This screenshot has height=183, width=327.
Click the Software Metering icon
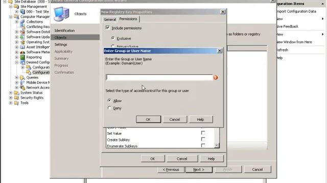pos(22,52)
